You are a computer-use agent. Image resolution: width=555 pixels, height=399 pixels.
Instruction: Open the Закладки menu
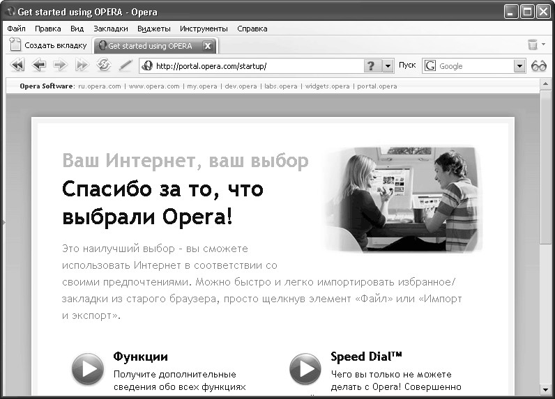[x=111, y=29]
